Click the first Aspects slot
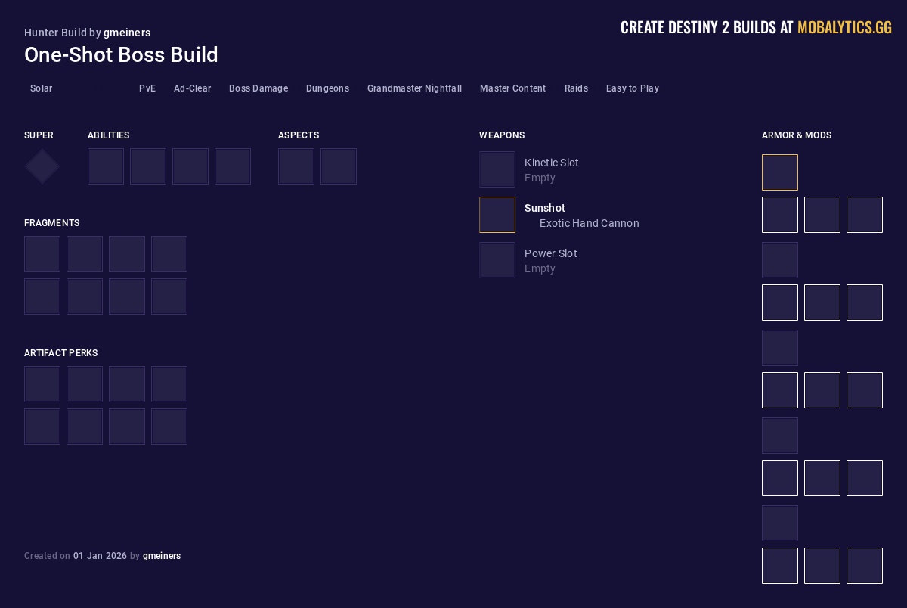Screen dimensions: 907x608 tap(296, 166)
